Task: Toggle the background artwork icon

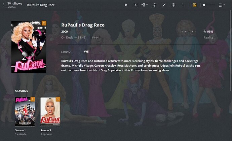Action: pos(195,5)
